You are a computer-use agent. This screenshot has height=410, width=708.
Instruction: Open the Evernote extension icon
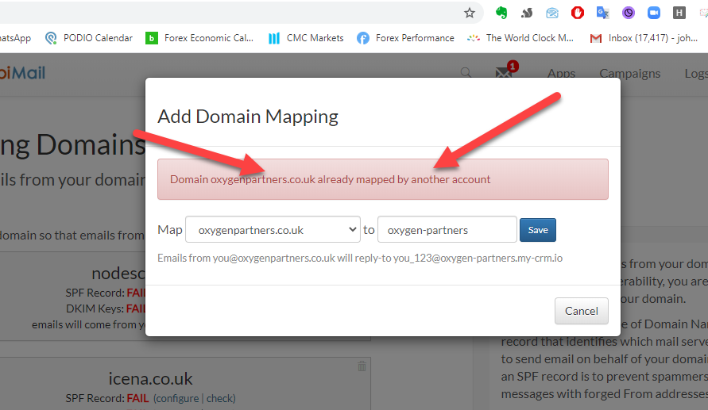click(501, 13)
